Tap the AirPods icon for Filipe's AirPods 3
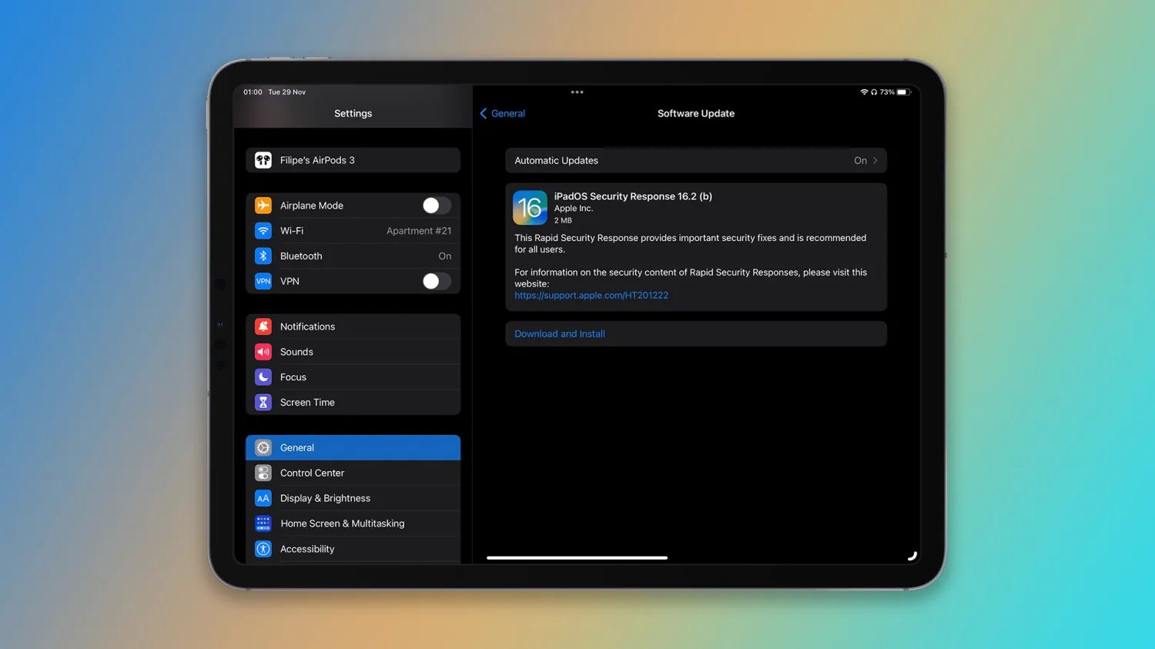This screenshot has width=1155, height=649. [263, 160]
